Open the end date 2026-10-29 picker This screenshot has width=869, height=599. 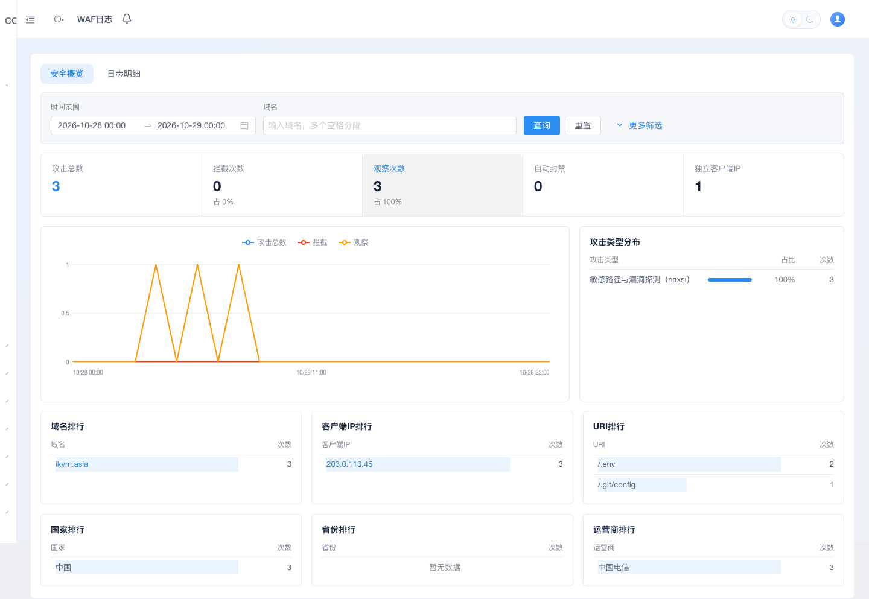pos(191,125)
